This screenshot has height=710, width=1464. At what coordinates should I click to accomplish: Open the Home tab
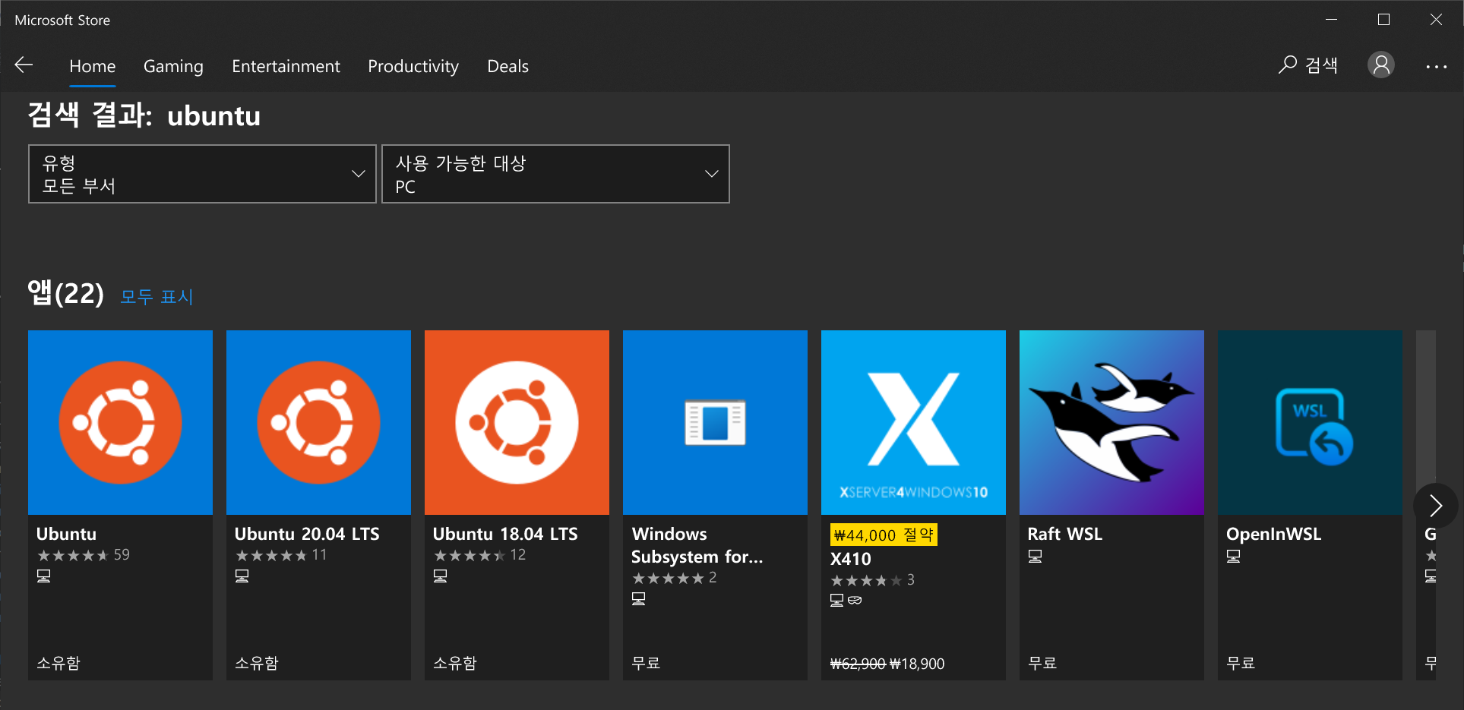pyautogui.click(x=93, y=66)
